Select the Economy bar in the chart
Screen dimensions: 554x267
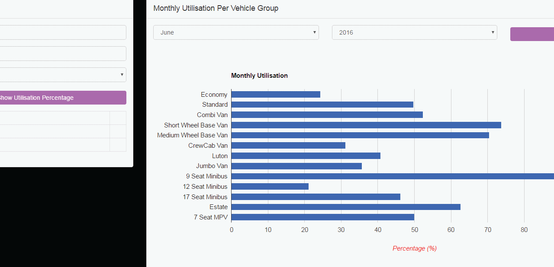[276, 94]
